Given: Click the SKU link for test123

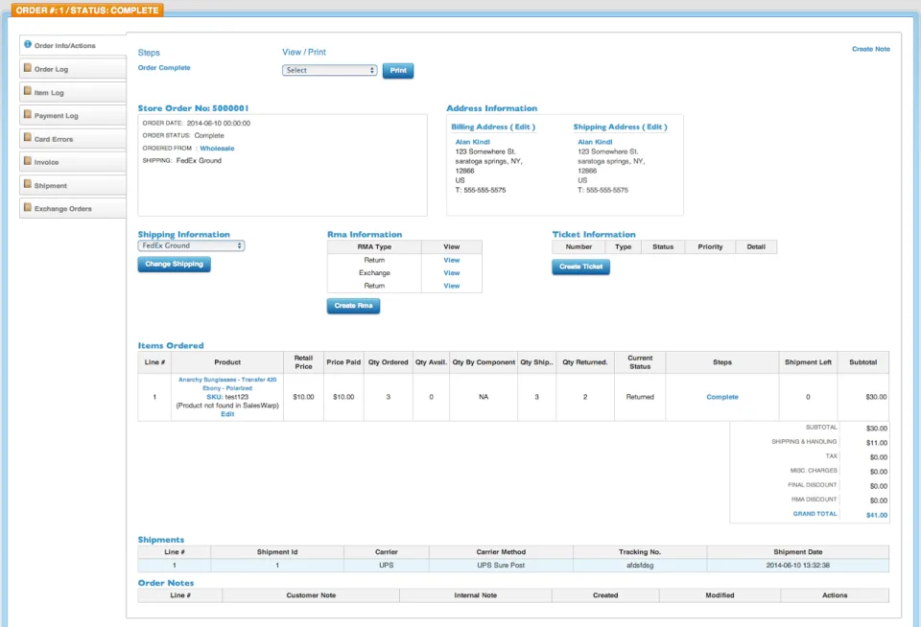Looking at the screenshot, I should point(214,397).
